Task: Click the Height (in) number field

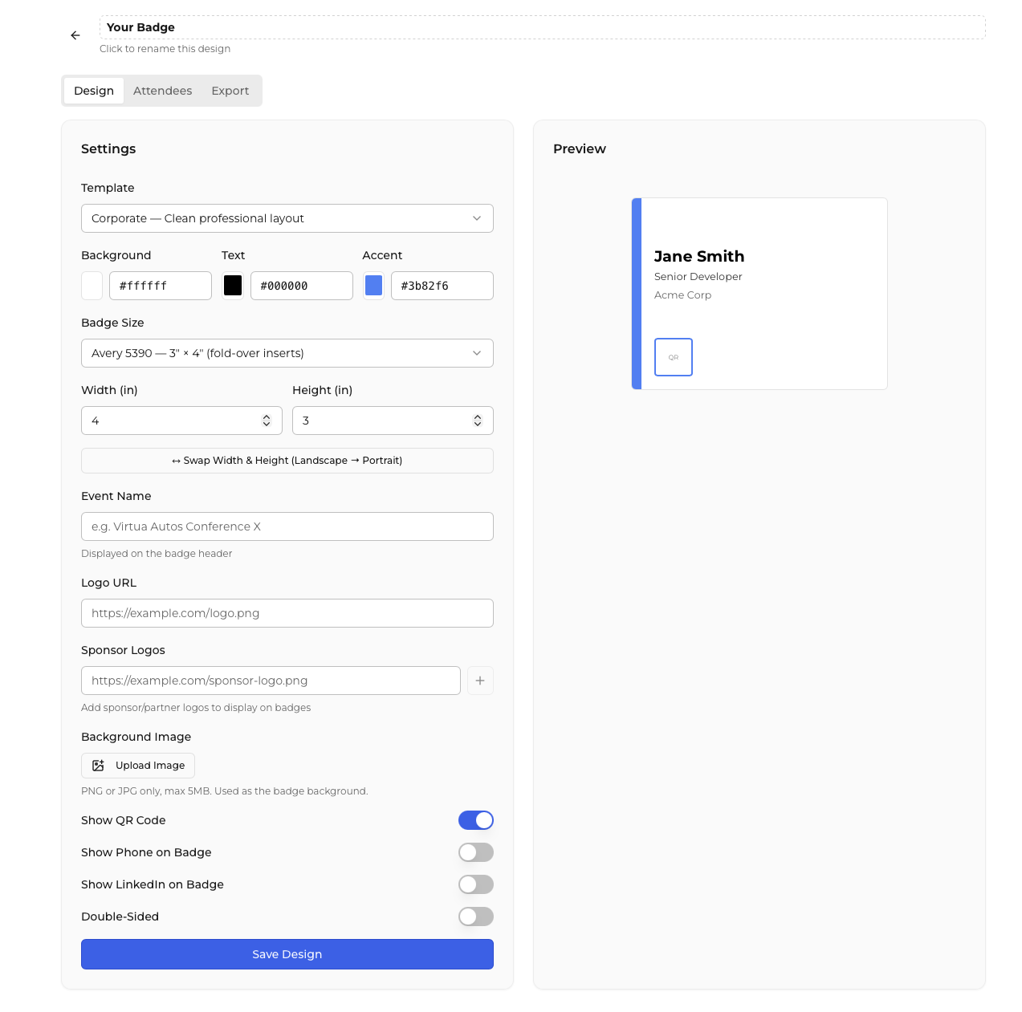Action: 393,421
